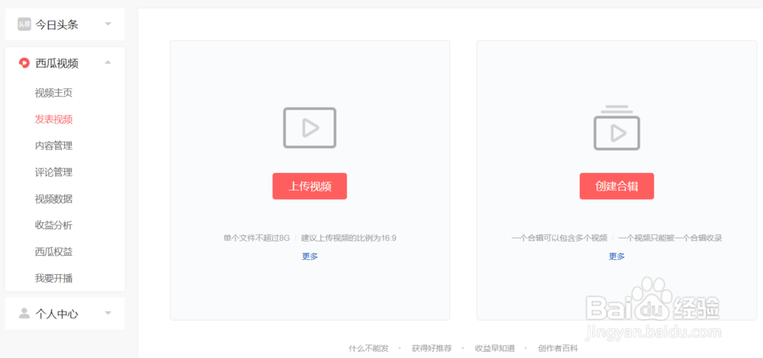Click the upload video play icon

[310, 128]
